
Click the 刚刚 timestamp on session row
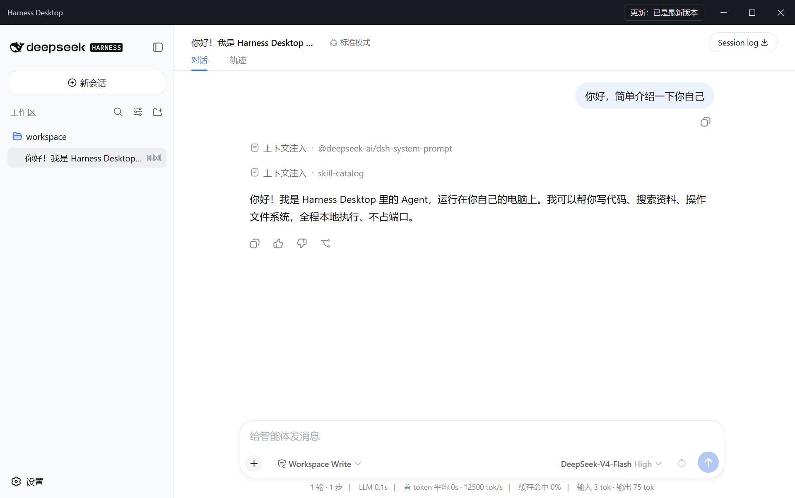click(x=154, y=158)
